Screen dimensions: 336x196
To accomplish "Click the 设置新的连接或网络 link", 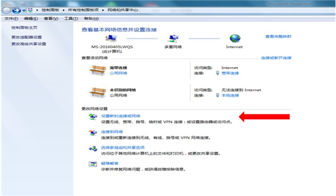I will [120, 116].
